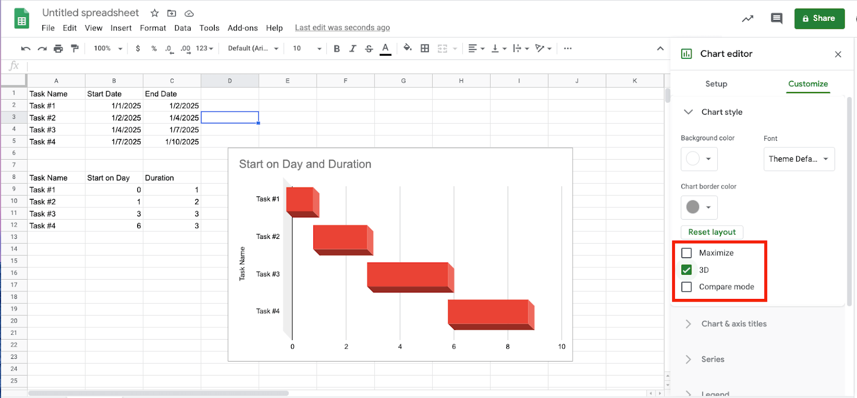Open the Insert menu
The width and height of the screenshot is (857, 398).
[121, 28]
